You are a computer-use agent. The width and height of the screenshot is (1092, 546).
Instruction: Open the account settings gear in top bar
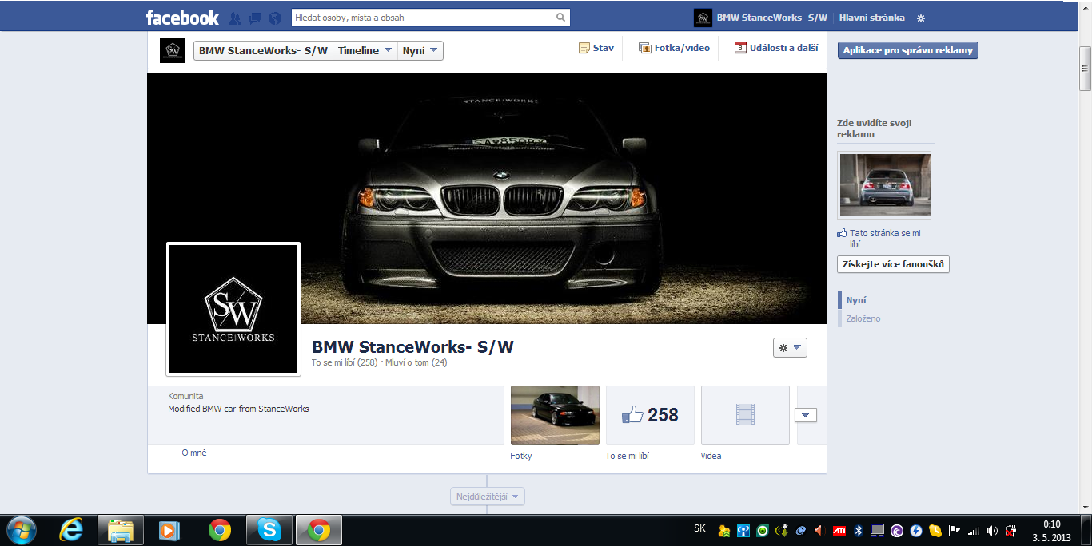[920, 18]
